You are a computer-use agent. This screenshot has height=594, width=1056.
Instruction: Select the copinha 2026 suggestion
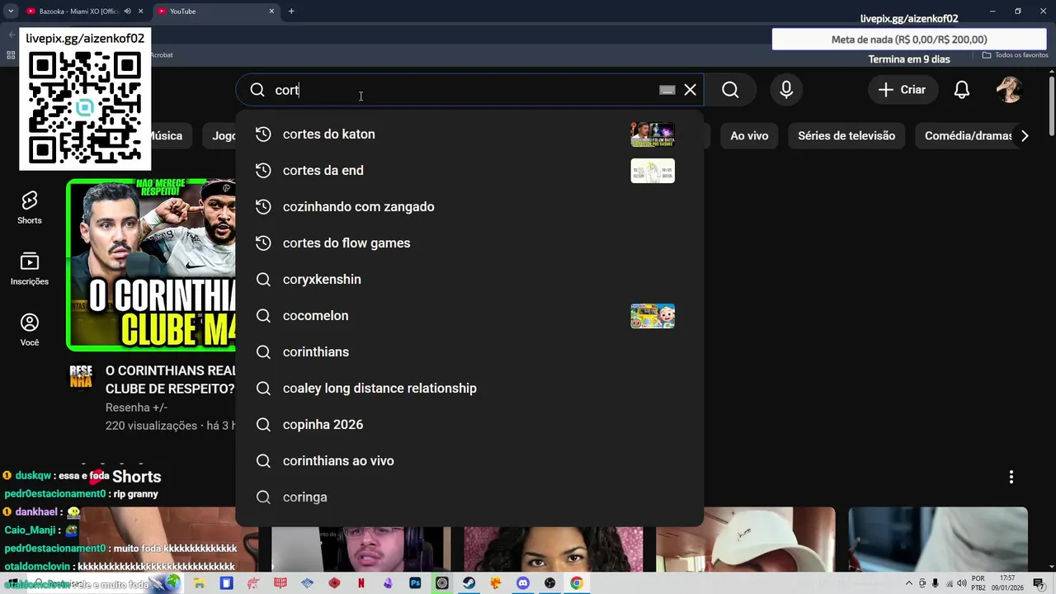coord(469,425)
